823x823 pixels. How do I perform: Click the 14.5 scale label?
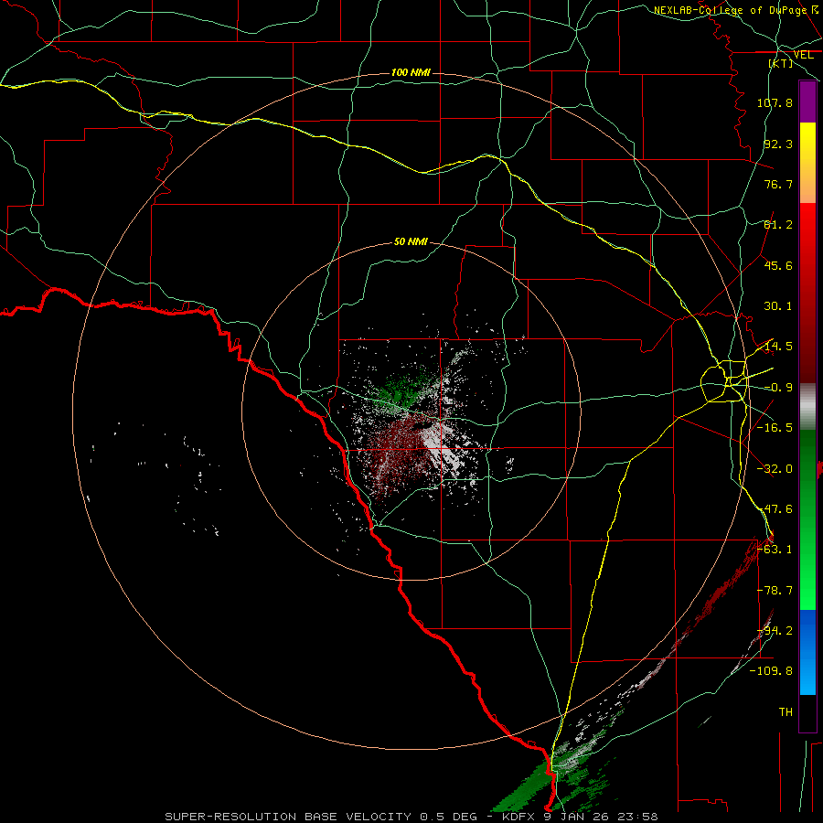coord(778,347)
